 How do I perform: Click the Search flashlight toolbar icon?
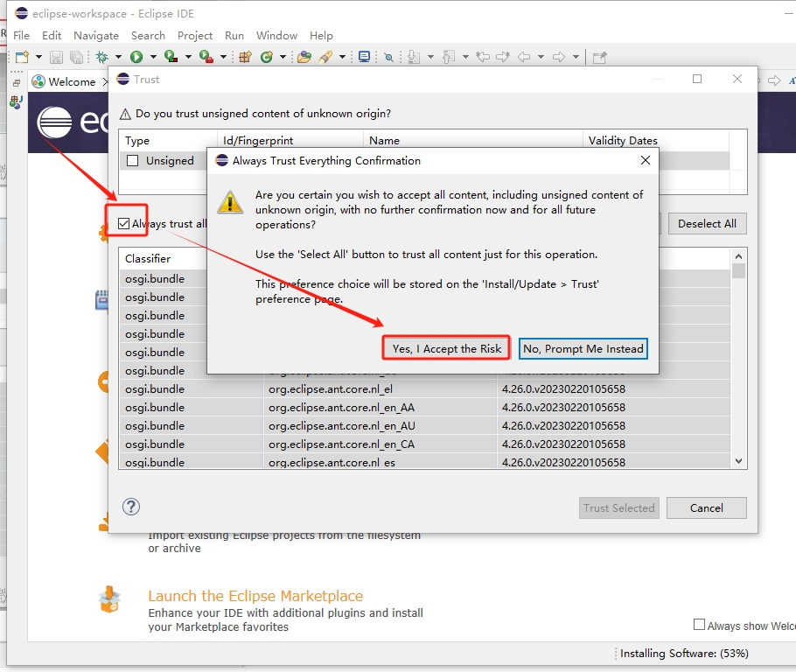325,57
